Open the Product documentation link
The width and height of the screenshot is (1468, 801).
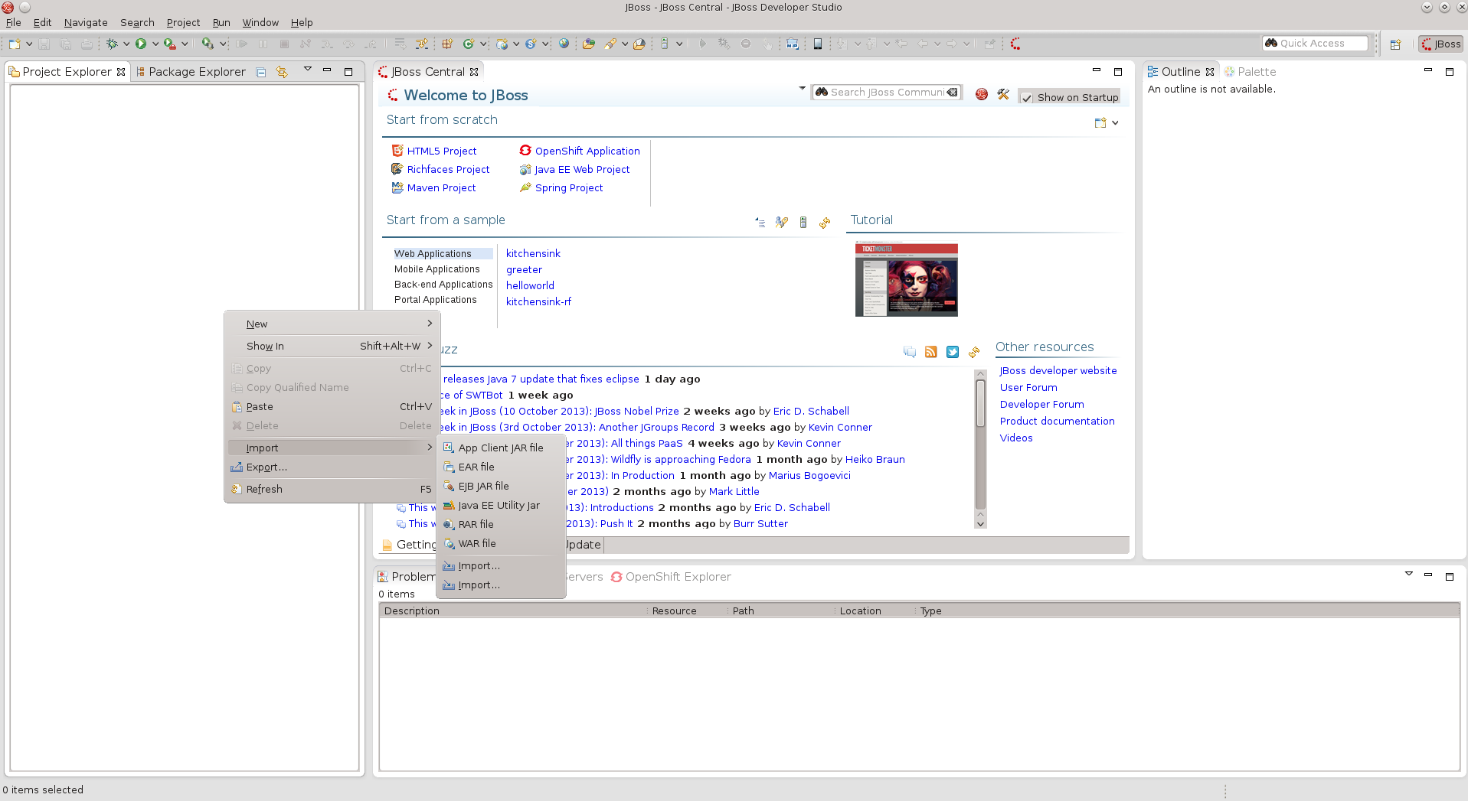tap(1057, 422)
